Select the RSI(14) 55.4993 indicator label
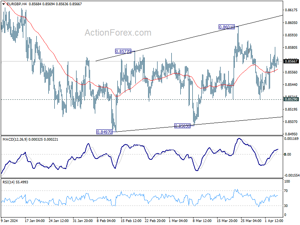300x225 pixels. point(15,182)
